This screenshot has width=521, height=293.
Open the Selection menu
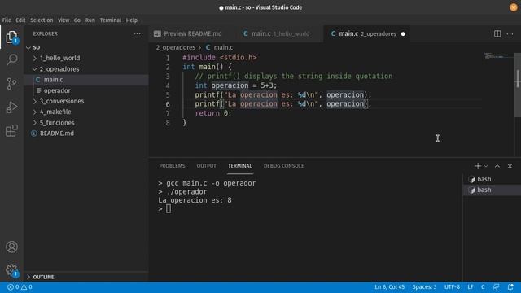coord(42,20)
